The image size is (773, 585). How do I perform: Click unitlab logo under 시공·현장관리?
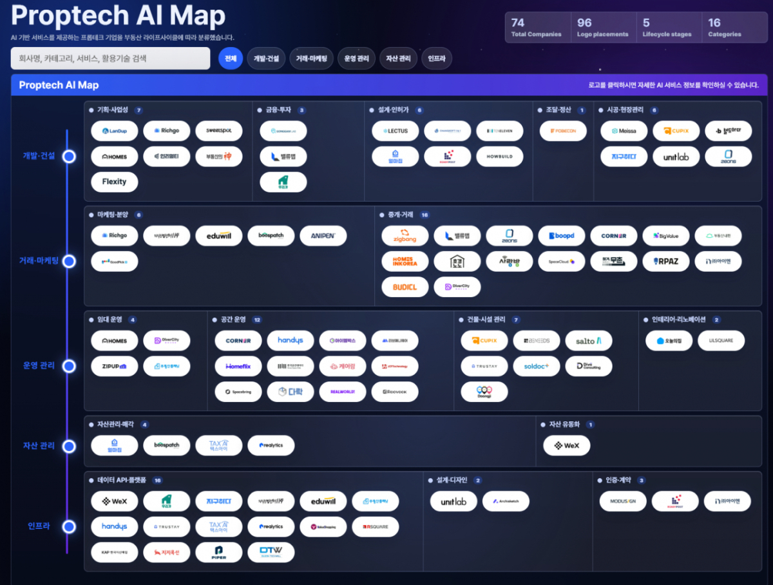pos(676,157)
